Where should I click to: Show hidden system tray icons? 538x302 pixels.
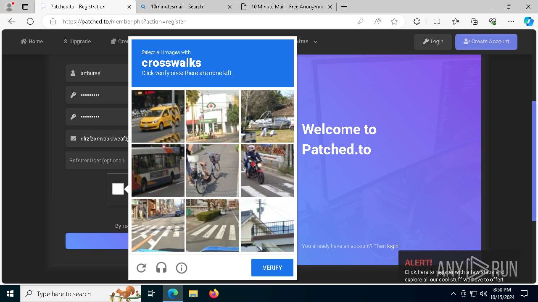(453, 294)
